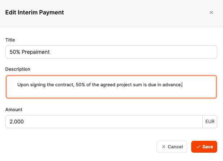Place cursor on "advance" in Description
This screenshot has width=223, height=161.
point(172,85)
